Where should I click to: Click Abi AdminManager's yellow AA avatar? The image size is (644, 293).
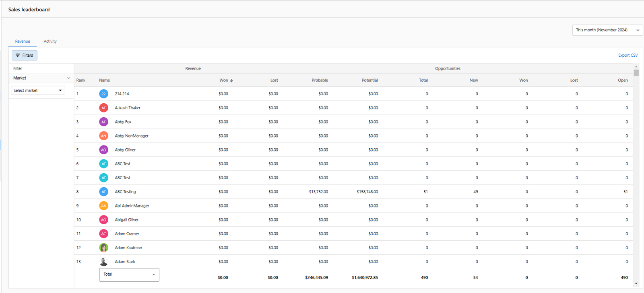click(103, 206)
